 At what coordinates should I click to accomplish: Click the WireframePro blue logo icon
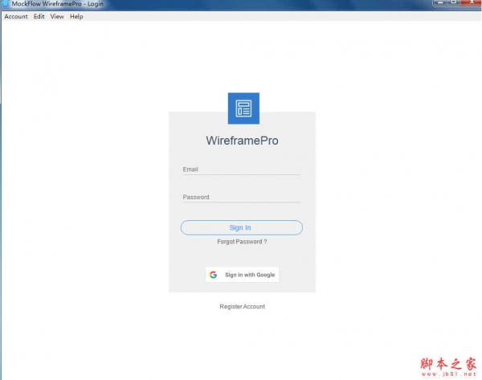pos(243,108)
